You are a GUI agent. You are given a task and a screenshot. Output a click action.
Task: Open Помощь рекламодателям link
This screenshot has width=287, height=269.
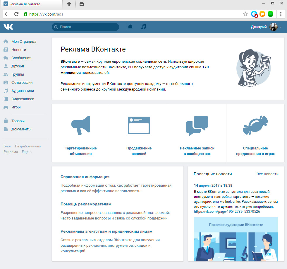(x=86, y=204)
